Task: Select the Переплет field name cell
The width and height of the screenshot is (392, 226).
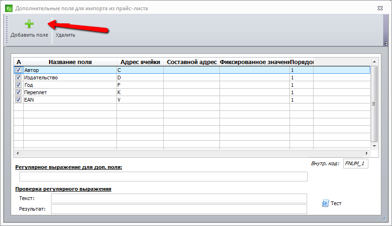Action: tap(70, 92)
